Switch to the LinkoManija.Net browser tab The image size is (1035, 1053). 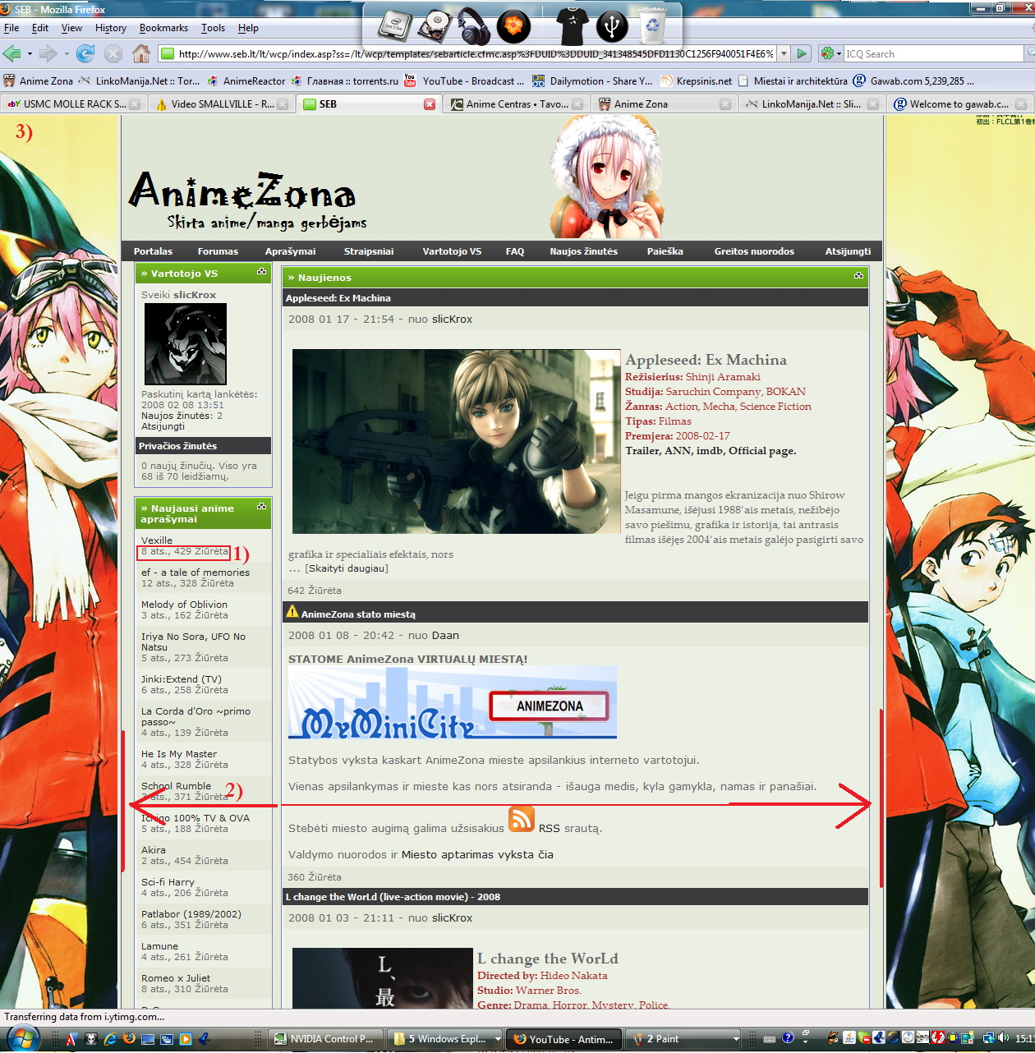[811, 104]
